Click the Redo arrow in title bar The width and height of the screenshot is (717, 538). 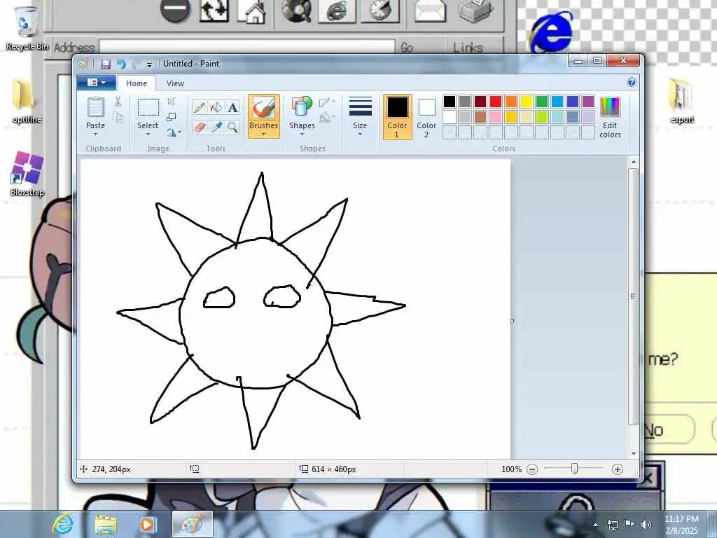point(136,64)
